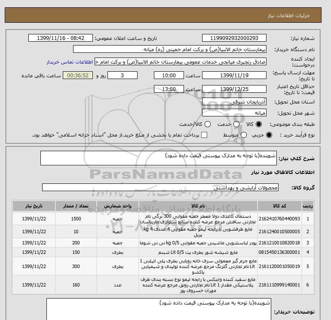This screenshot has height=320, width=331.
Task: Click the buyer organization name field
Action: (170, 49)
